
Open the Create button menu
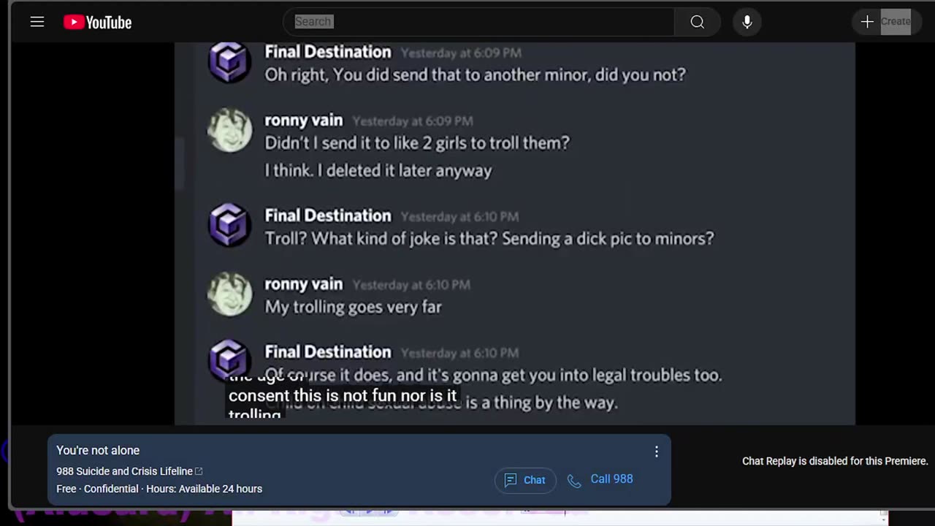coord(885,22)
